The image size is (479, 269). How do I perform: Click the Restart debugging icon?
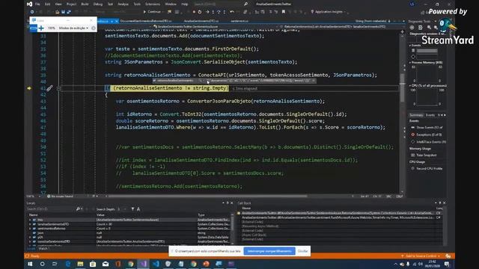click(x=200, y=12)
